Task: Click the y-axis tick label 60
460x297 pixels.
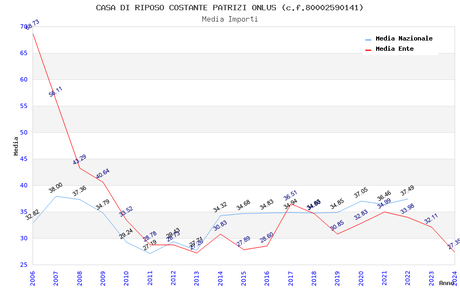Action: click(x=24, y=79)
